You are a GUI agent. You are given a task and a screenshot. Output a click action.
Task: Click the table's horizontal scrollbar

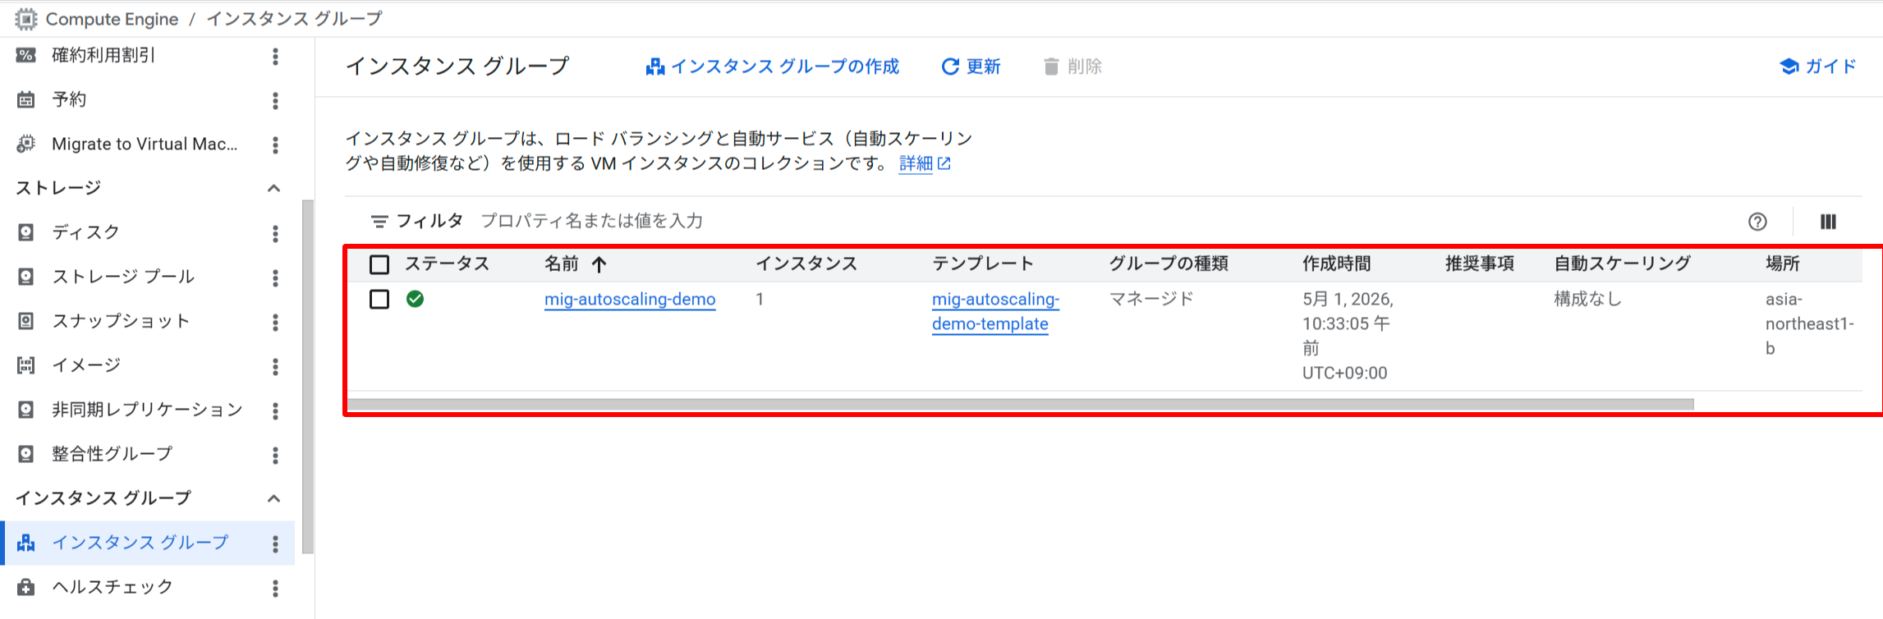tap(1020, 404)
